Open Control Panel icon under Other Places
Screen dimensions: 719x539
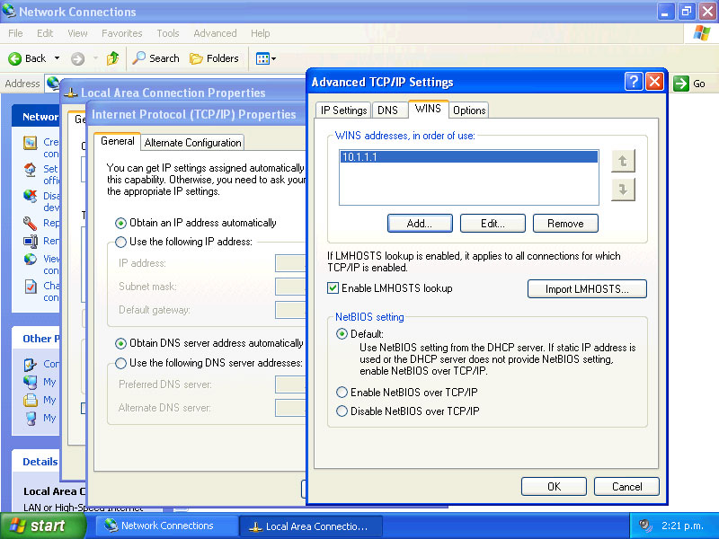click(31, 365)
